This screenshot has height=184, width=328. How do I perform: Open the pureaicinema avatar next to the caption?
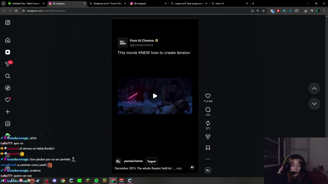pyautogui.click(x=118, y=161)
